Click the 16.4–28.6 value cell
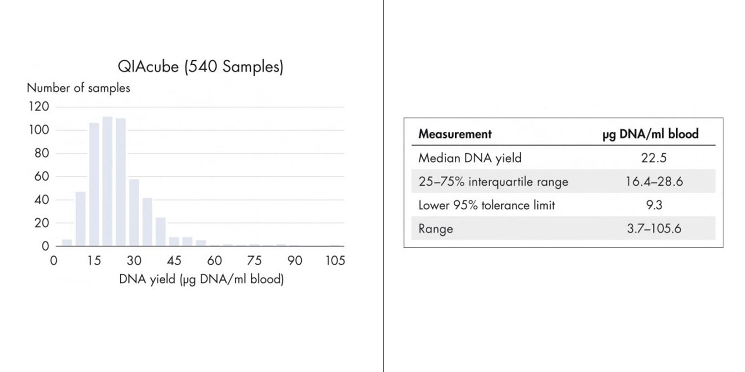The height and width of the screenshot is (372, 745). pos(654,182)
